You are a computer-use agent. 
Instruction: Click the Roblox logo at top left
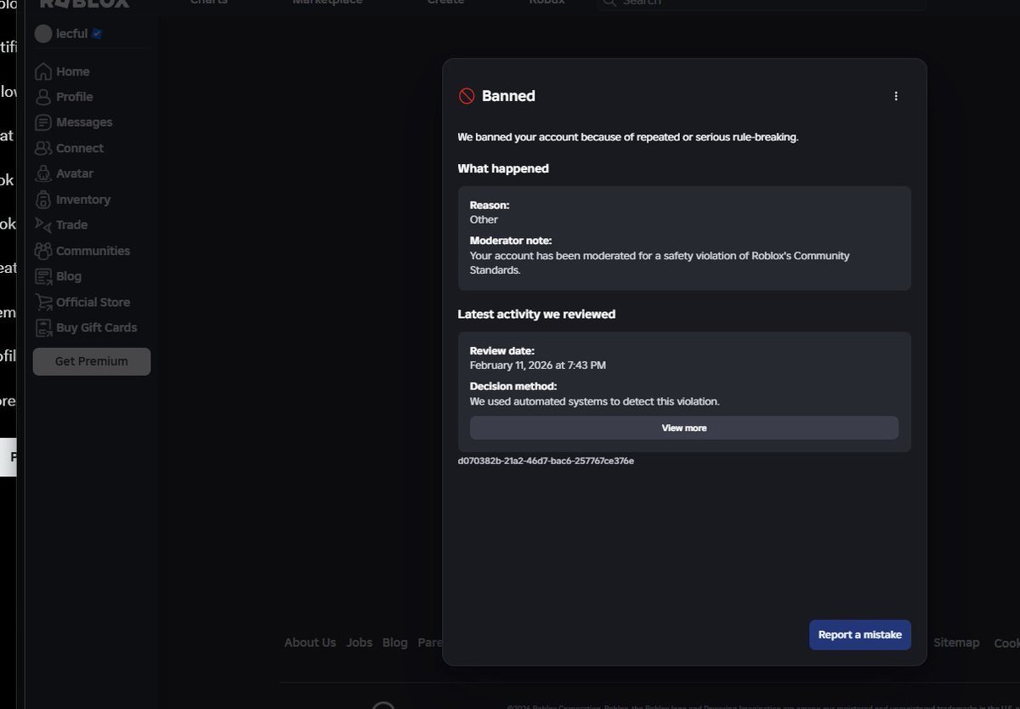[85, 3]
